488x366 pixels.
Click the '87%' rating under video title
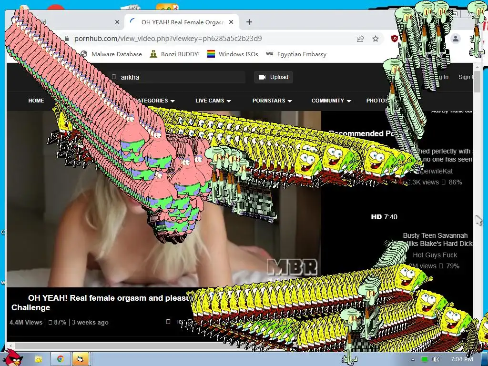60,323
